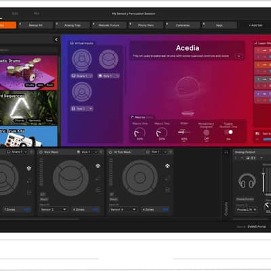
Task: Open the Sensor 2 input dropdown
Action: coord(54,209)
